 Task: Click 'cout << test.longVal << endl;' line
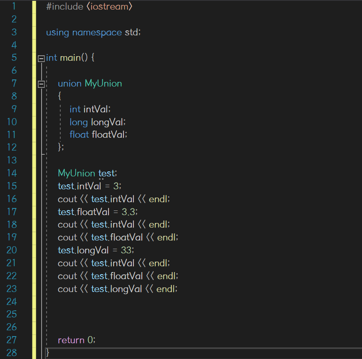tap(118, 289)
